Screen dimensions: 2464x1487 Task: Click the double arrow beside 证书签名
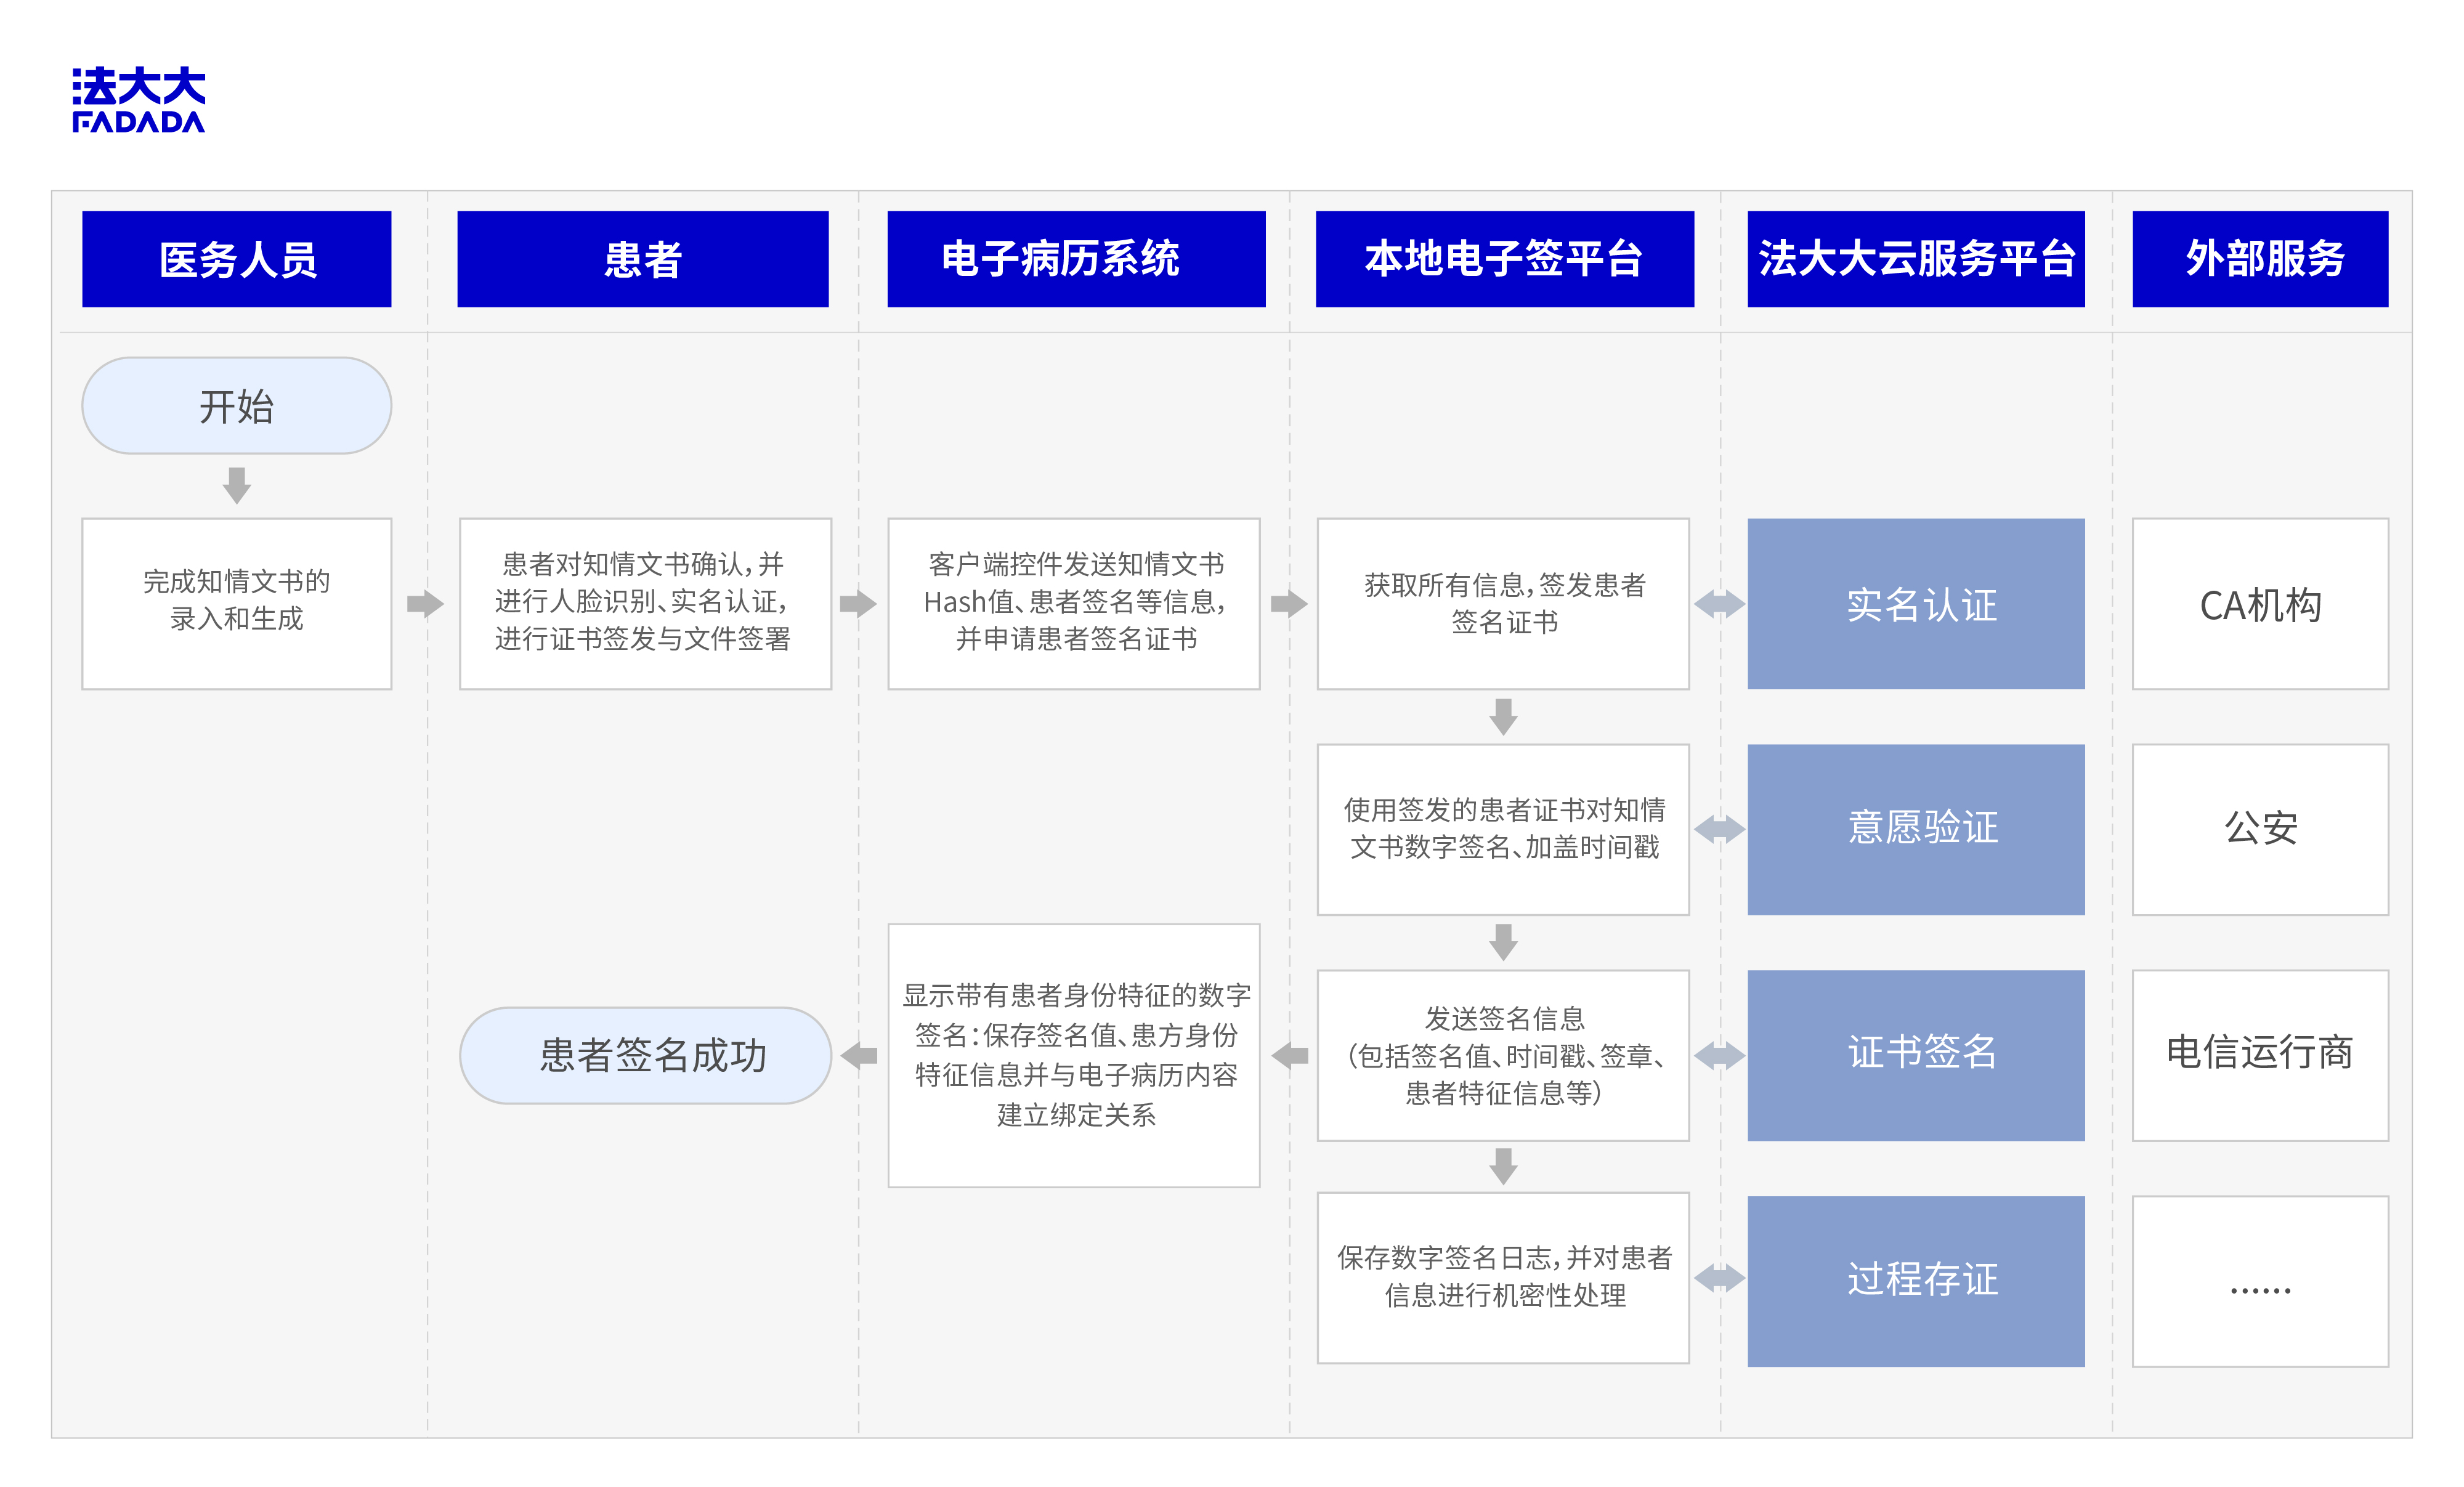[x=1719, y=1055]
